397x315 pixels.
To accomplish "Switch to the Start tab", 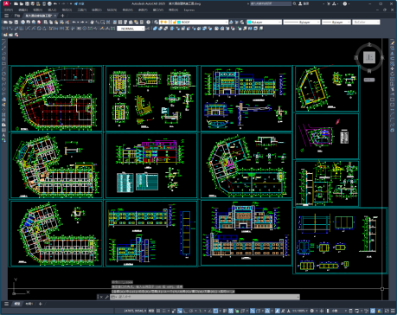I will click(17, 16).
